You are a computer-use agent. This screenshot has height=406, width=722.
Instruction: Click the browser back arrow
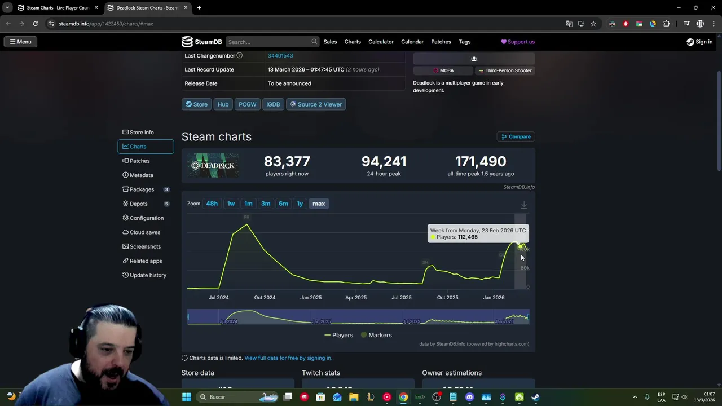[x=8, y=24]
